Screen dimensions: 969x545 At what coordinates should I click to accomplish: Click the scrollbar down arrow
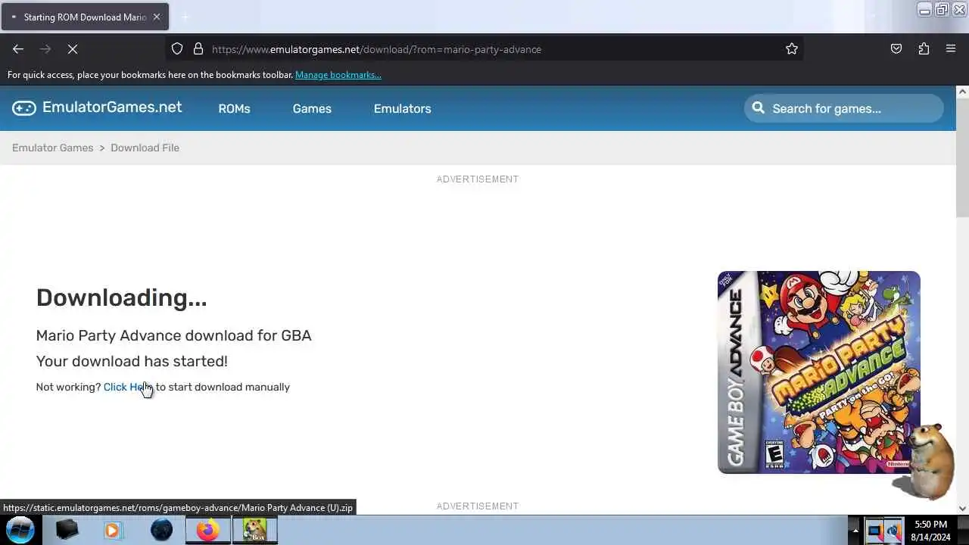point(962,509)
